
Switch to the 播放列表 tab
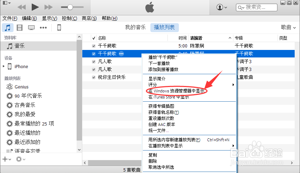coord(164,27)
